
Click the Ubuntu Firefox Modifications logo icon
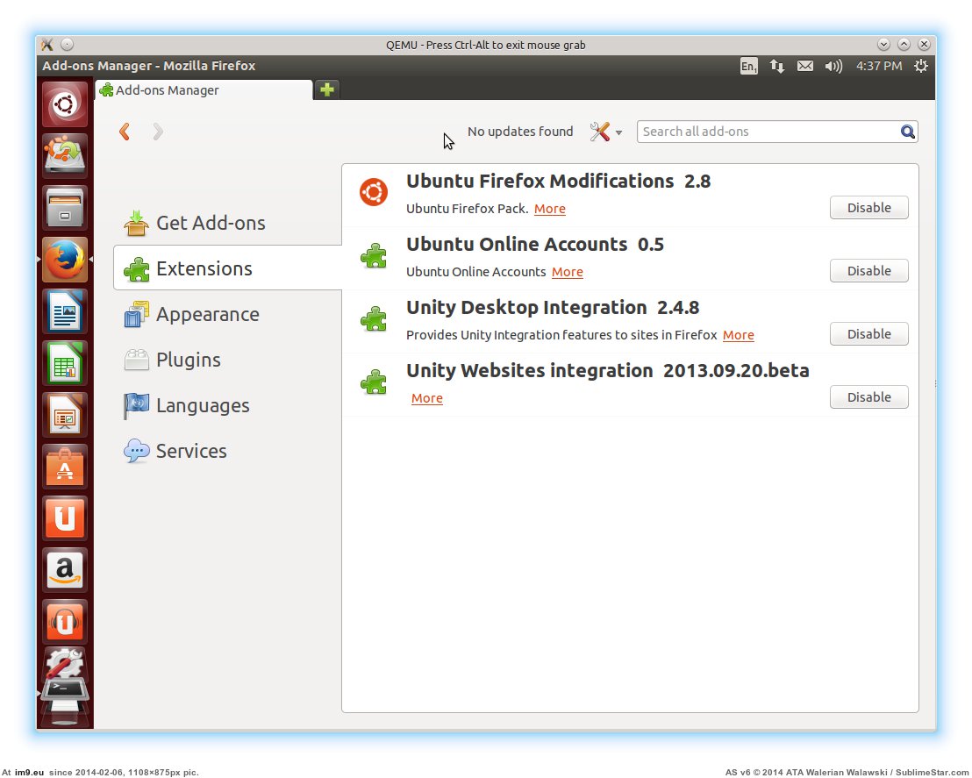click(374, 192)
